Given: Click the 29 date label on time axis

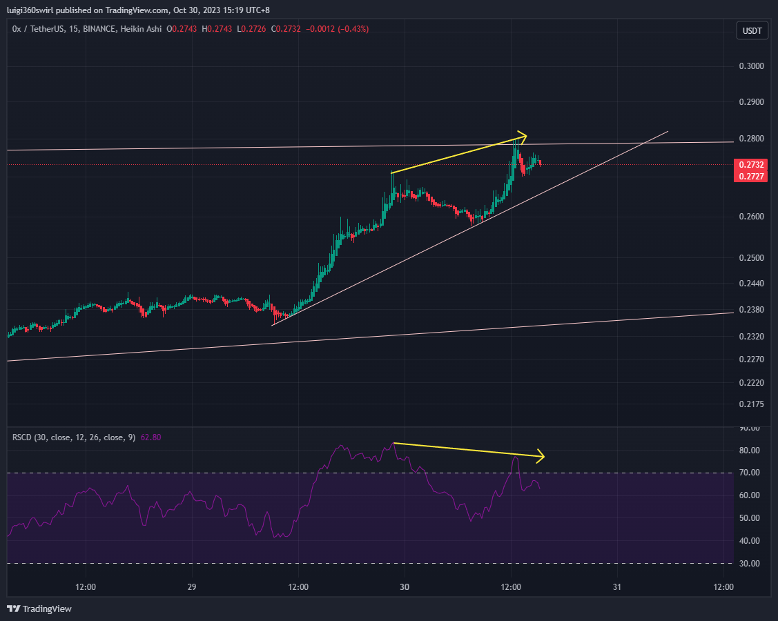Looking at the screenshot, I should (x=192, y=586).
